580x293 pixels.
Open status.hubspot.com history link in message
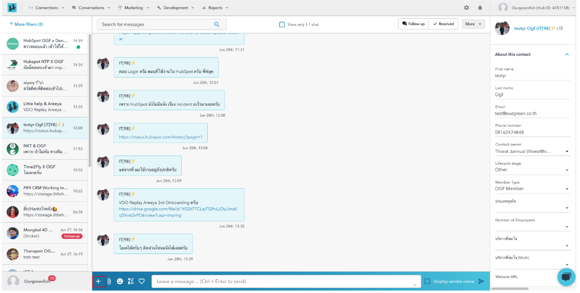[x=160, y=137]
